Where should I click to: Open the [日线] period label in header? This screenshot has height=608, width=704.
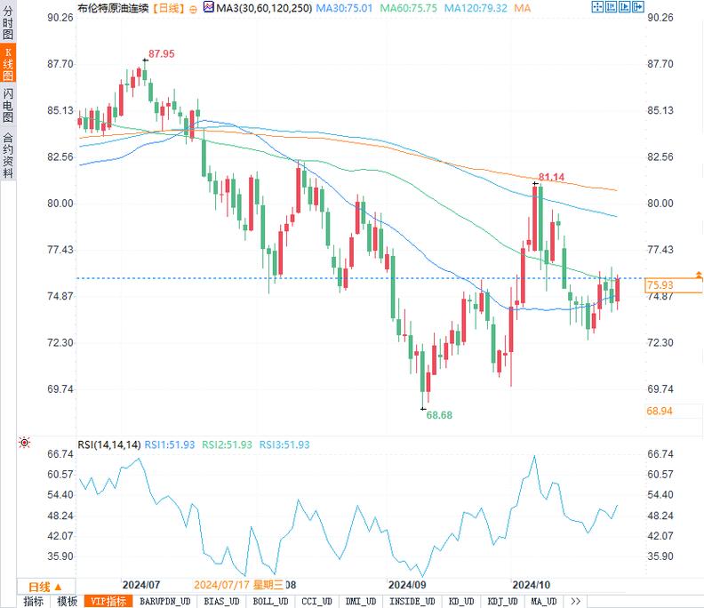(x=167, y=7)
